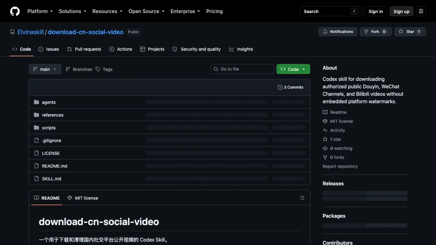Open the Elvinaskill owner profile link
The height and width of the screenshot is (245, 436).
31,32
